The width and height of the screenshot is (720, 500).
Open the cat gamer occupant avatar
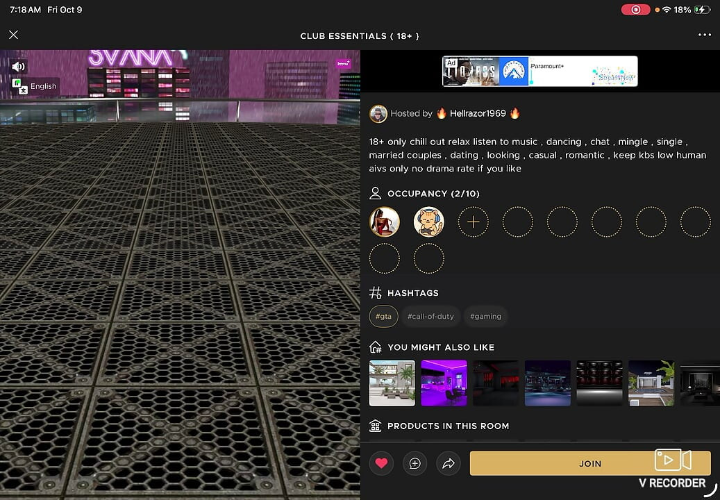[x=429, y=222]
